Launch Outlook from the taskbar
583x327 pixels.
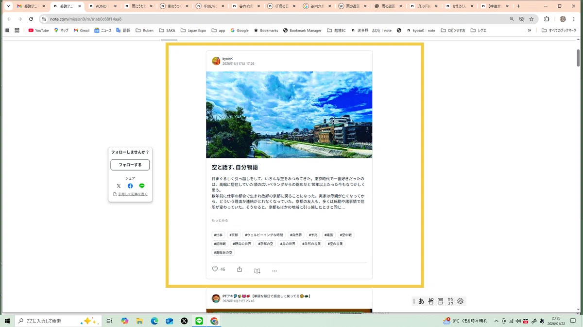coord(170,321)
